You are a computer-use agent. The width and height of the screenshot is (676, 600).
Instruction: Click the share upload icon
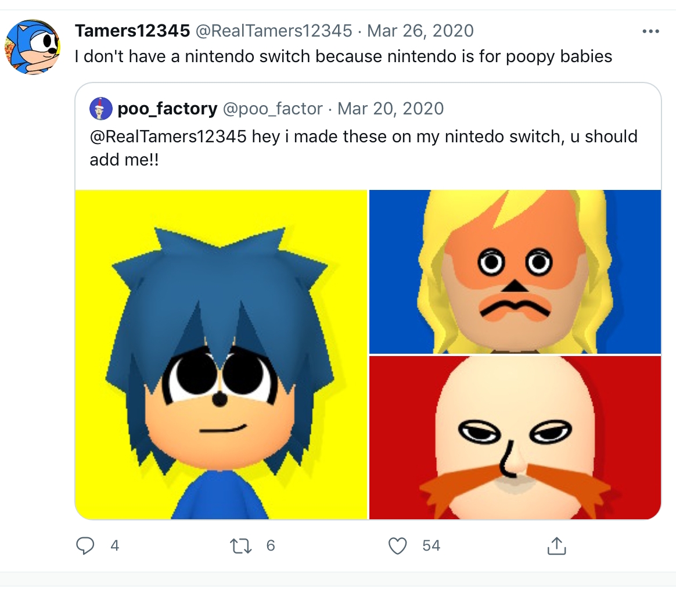pos(556,545)
